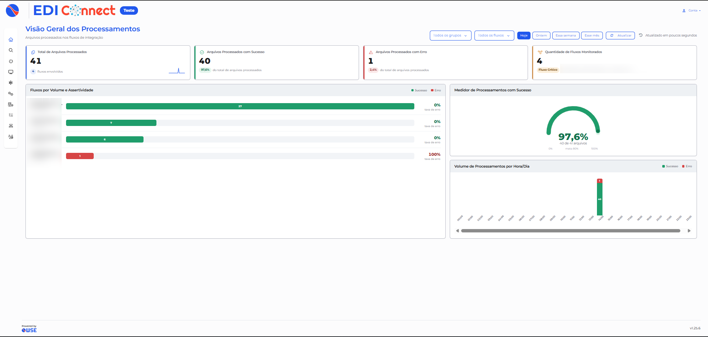Click the red bar showing 1 error
The image size is (708, 337).
(80, 156)
